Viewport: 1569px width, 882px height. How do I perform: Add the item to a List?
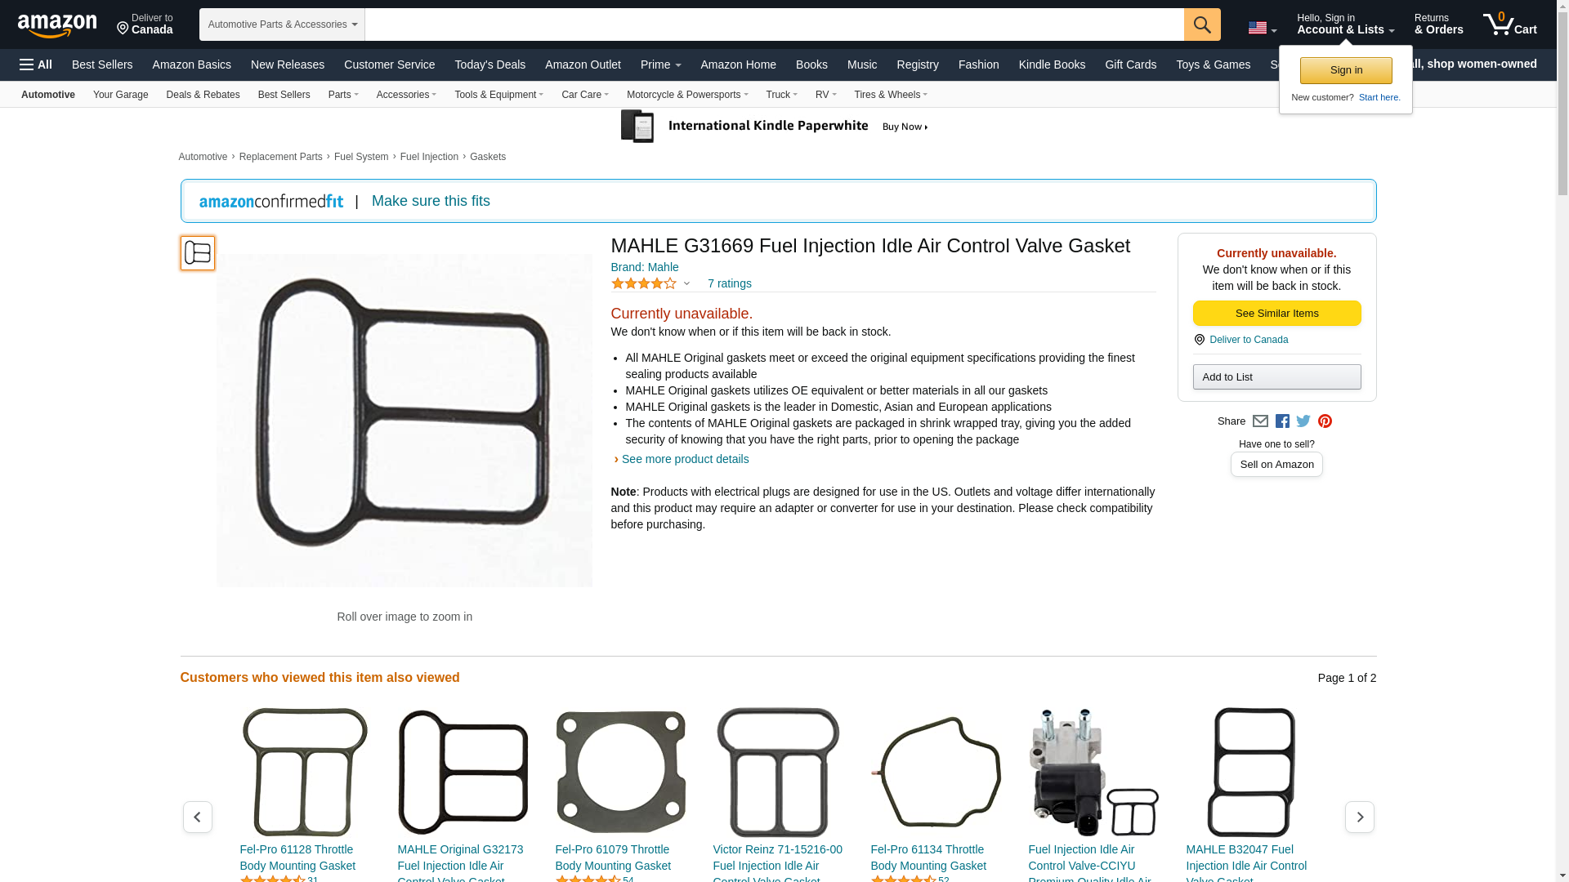coord(1276,377)
